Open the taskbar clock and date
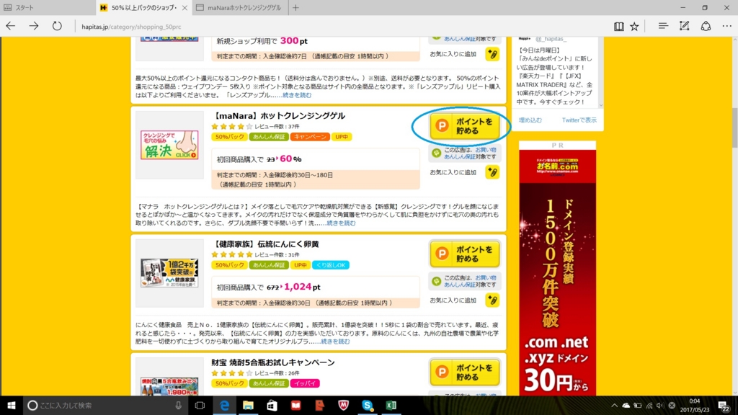Image resolution: width=738 pixels, height=415 pixels. pos(694,405)
